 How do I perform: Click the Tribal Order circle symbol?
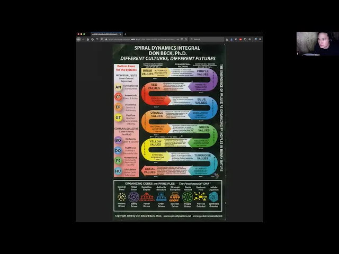tap(134, 197)
